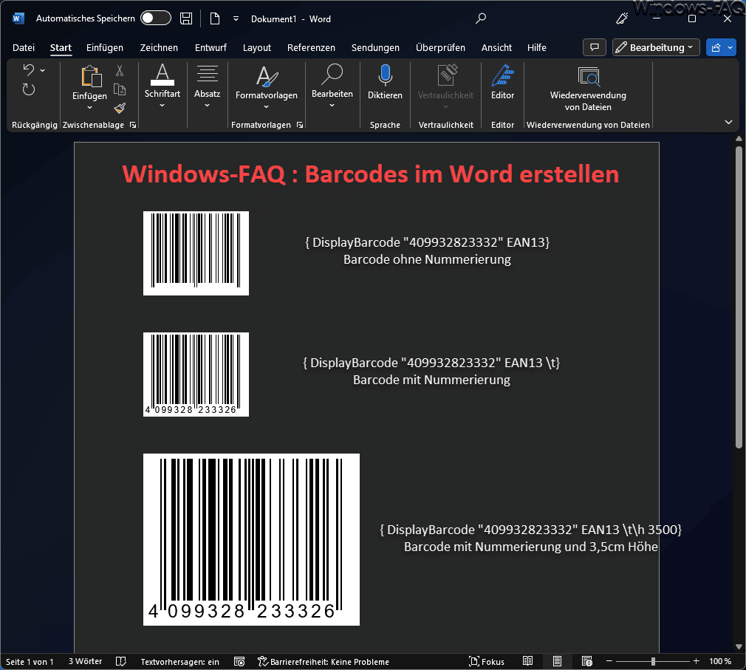Open the Zeichnen ribbon tab
Image resolution: width=746 pixels, height=670 pixels.
pos(159,47)
